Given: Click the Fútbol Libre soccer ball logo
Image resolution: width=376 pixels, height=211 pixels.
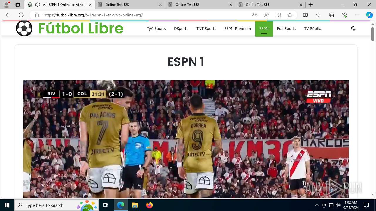Looking at the screenshot, I should click(24, 28).
